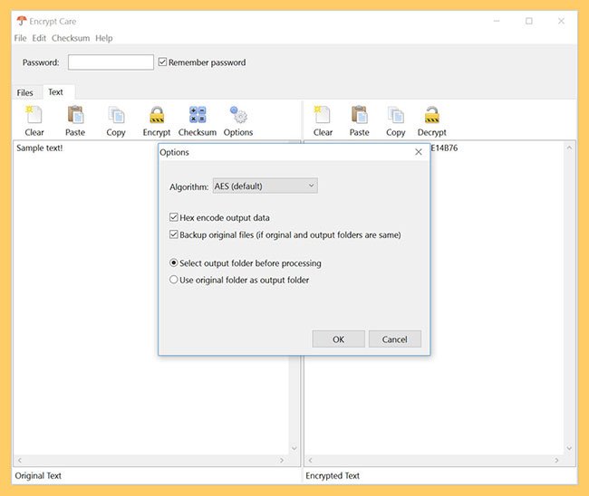Open the Checksum menu
The image size is (589, 496).
(70, 38)
